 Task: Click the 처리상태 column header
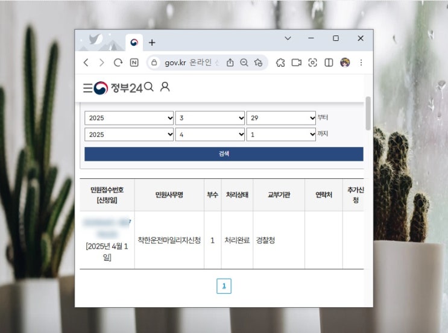[x=237, y=195]
